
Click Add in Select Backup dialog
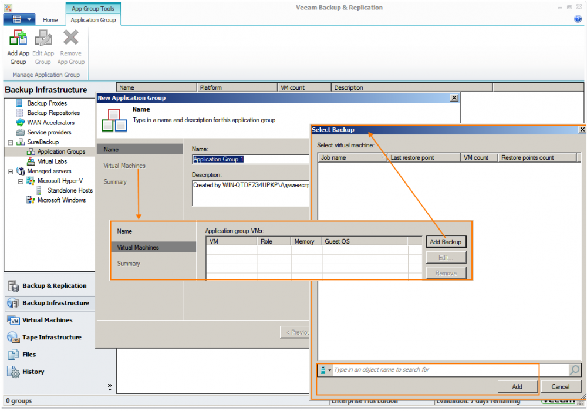click(517, 387)
